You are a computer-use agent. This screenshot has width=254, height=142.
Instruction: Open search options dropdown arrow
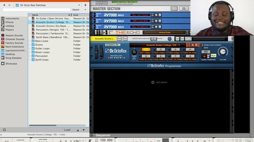[85, 9]
